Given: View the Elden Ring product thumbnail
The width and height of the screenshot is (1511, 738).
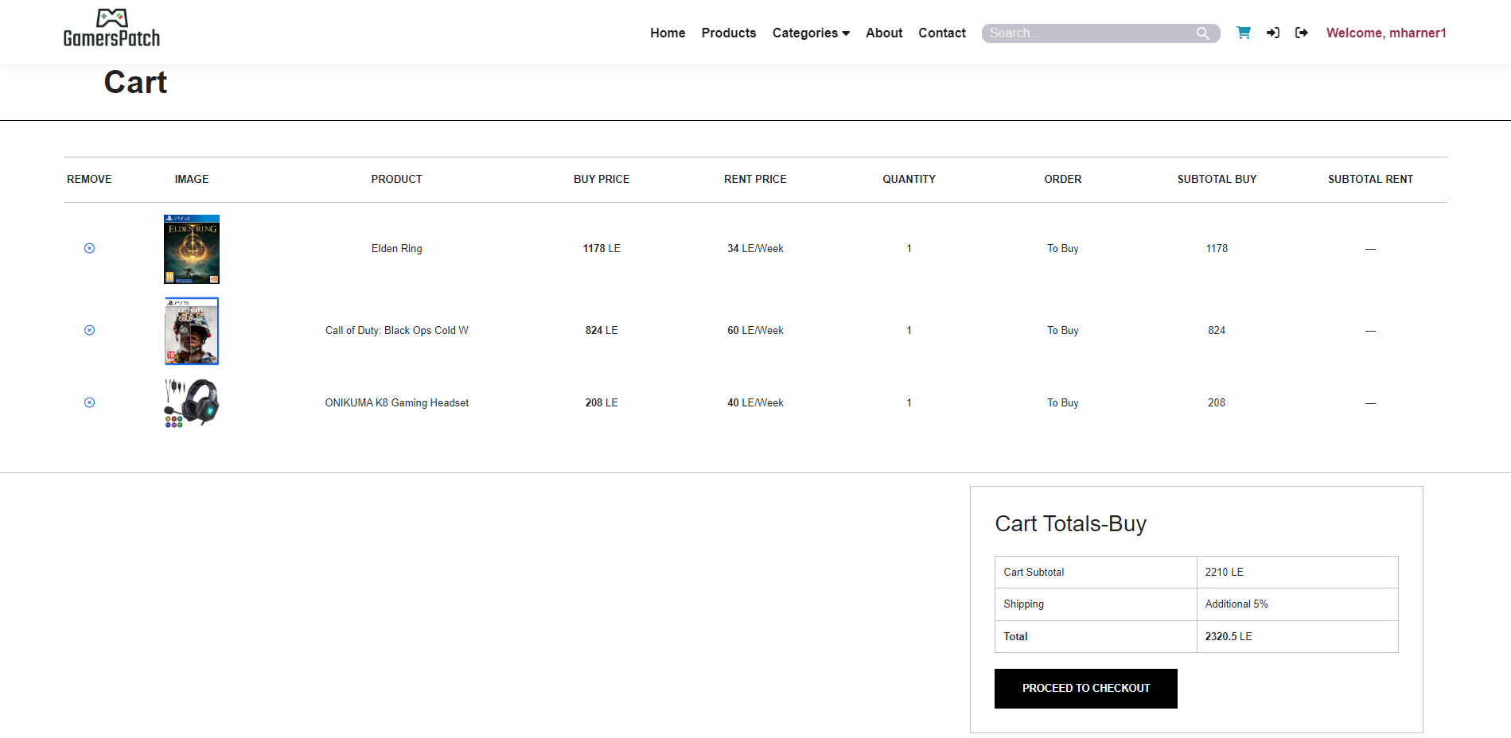Looking at the screenshot, I should pyautogui.click(x=191, y=248).
